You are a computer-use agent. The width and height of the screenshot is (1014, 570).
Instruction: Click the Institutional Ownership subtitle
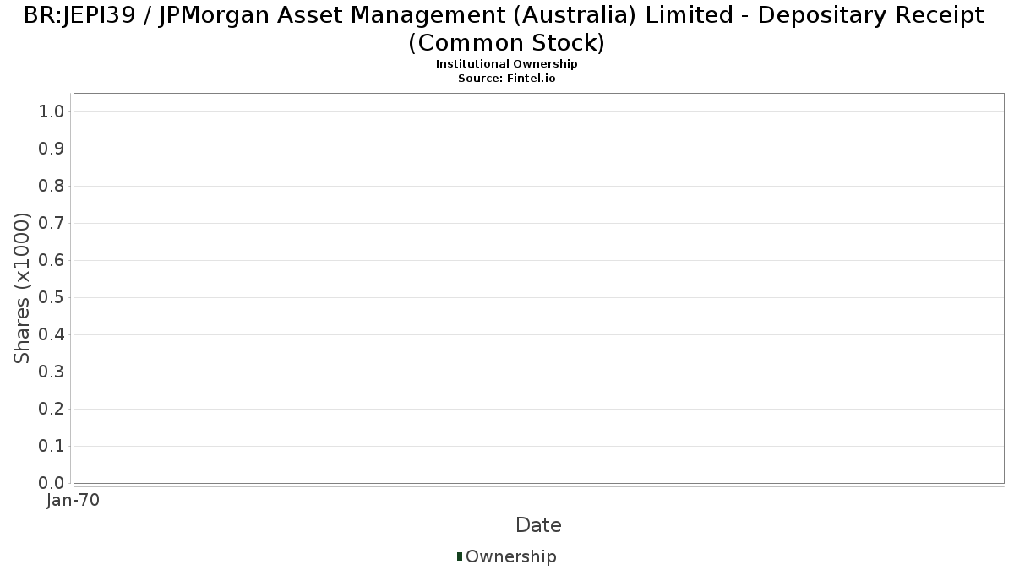tap(506, 64)
